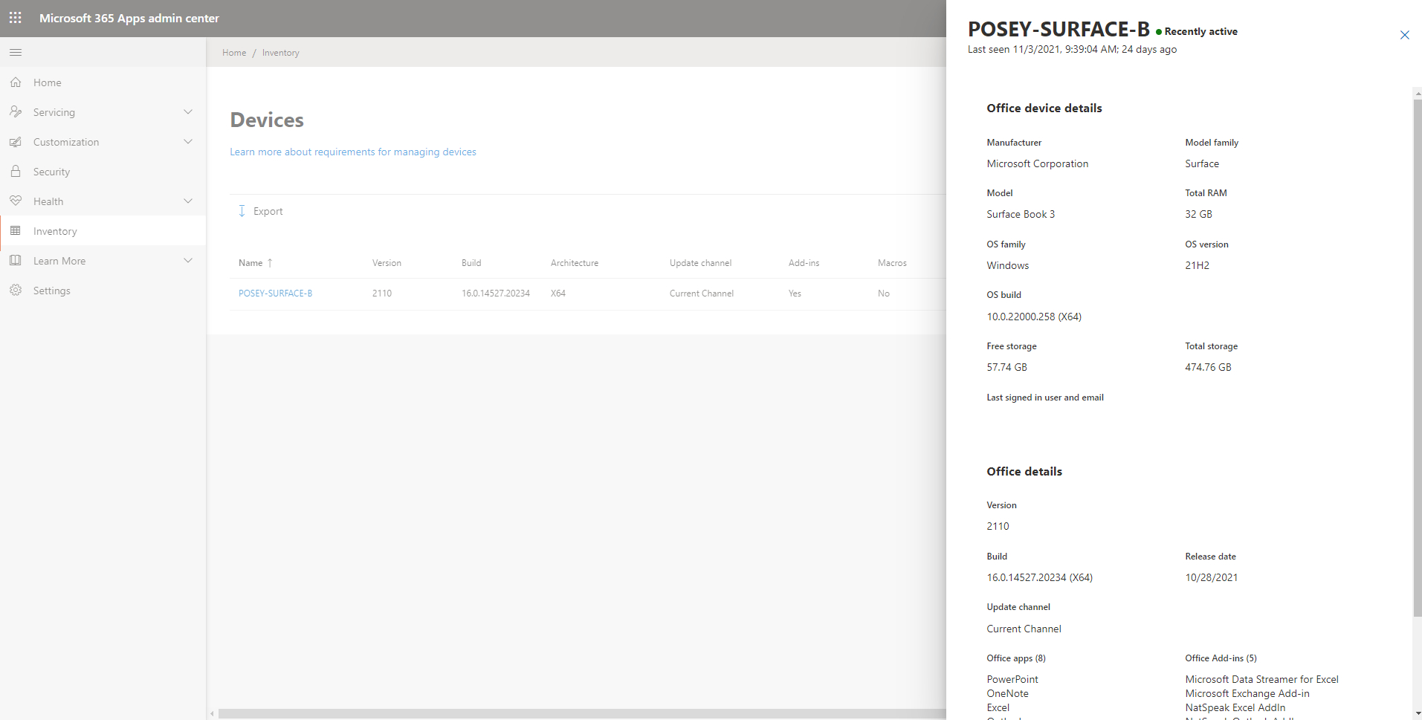This screenshot has width=1422, height=720.
Task: Click the Inventory breadcrumb
Action: 280,53
